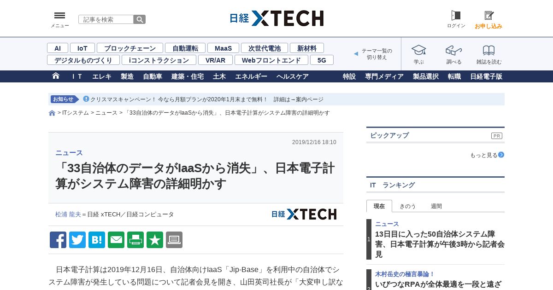Select the AI theme tag
The height and width of the screenshot is (290, 553).
(58, 48)
